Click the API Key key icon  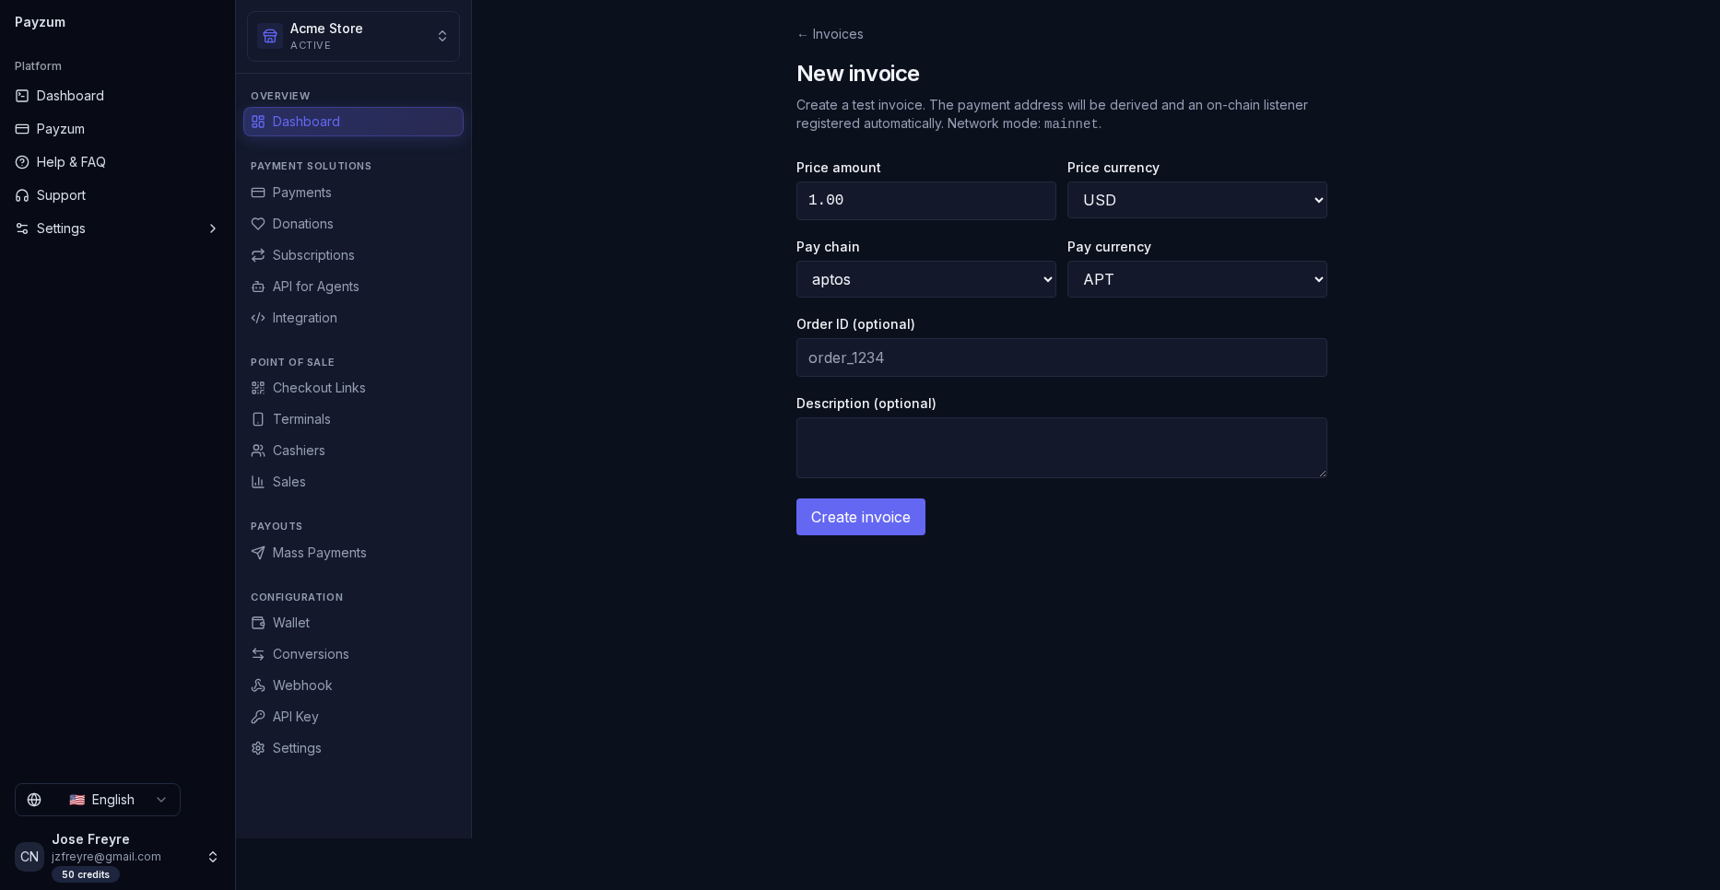pos(258,717)
